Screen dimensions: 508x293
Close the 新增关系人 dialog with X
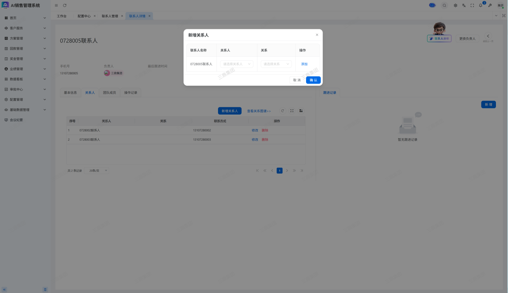click(317, 35)
